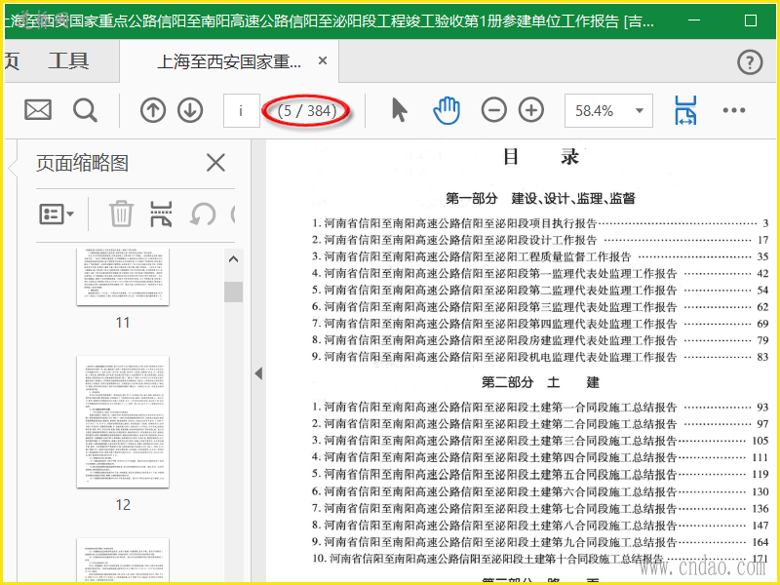Click the maximize window button
The height and width of the screenshot is (585, 780).
750,20
